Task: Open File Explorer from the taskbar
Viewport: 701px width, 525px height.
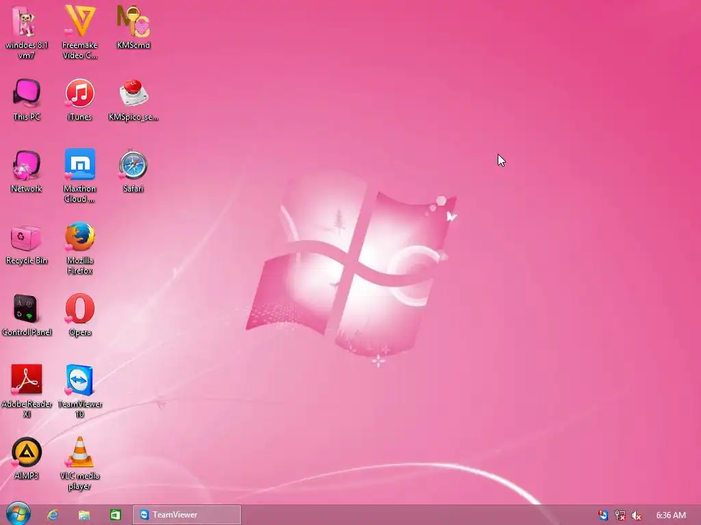Action: [84, 515]
